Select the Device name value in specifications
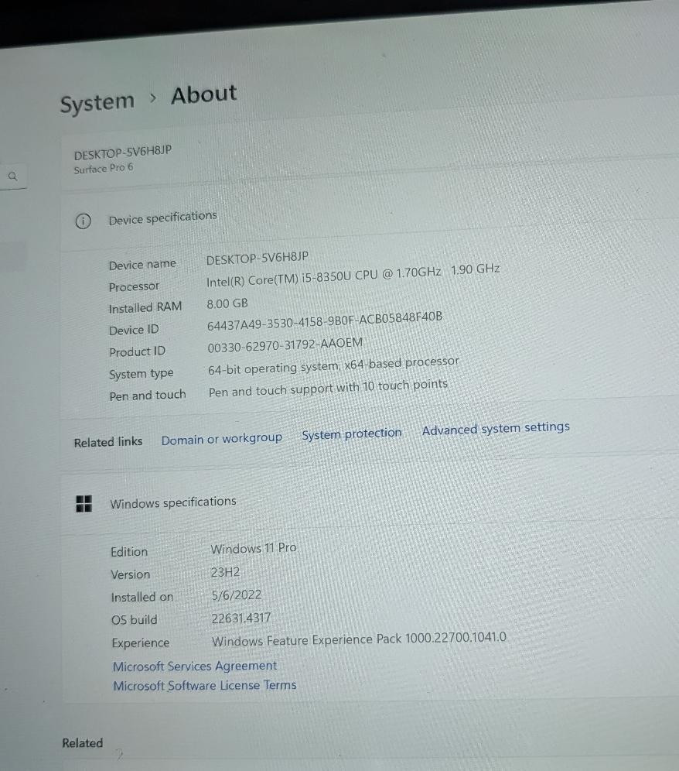 [257, 258]
